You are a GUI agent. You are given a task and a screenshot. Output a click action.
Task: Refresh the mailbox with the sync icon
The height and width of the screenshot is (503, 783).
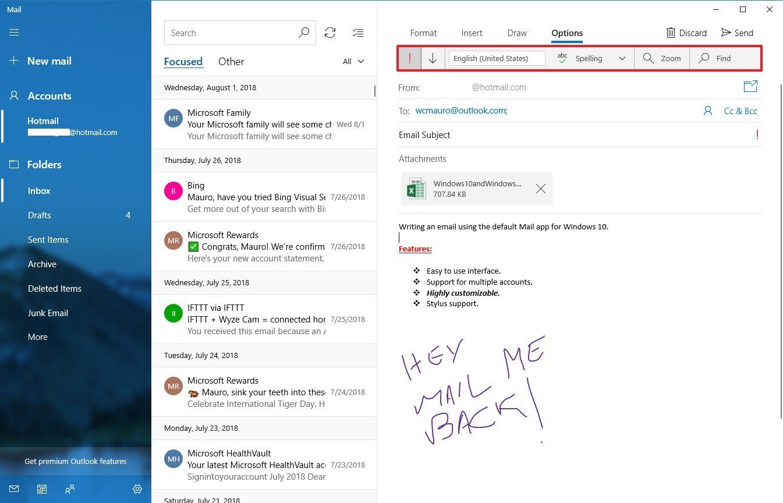pos(330,33)
